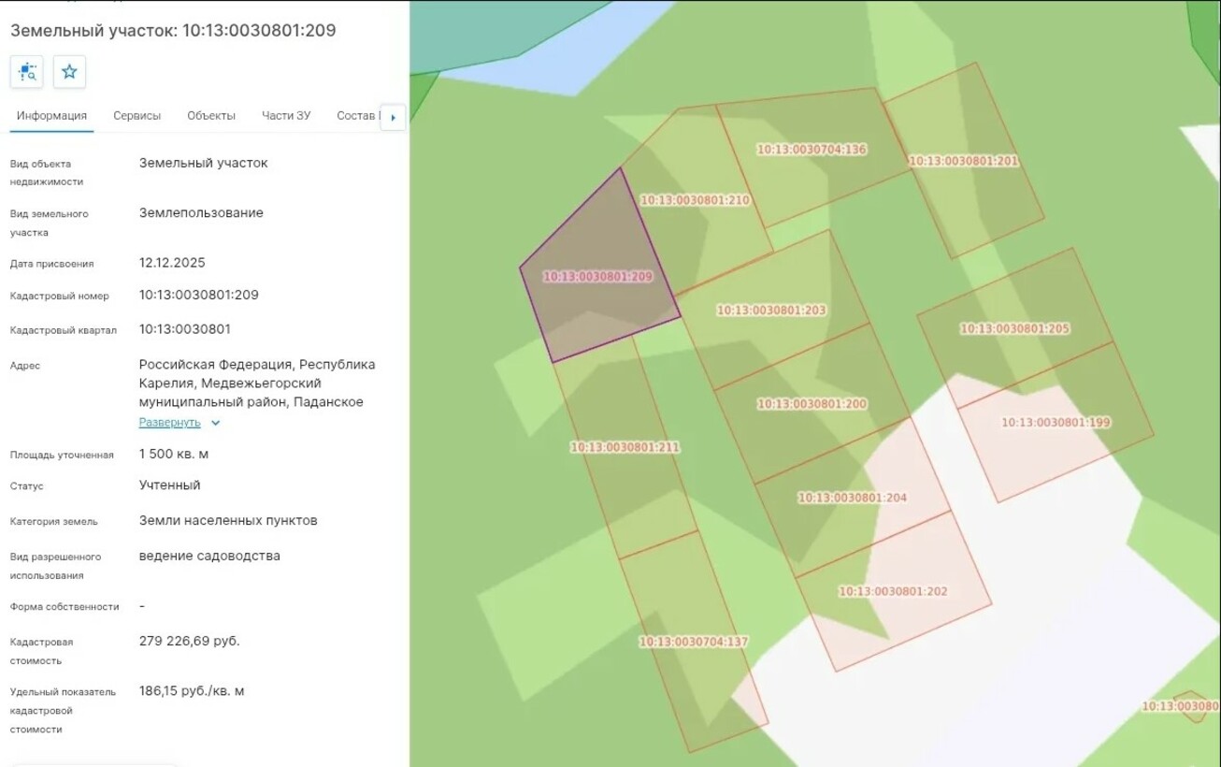The height and width of the screenshot is (767, 1221).
Task: Choose parcel 10:13:0030801:199 on the map
Action: coord(1056,422)
